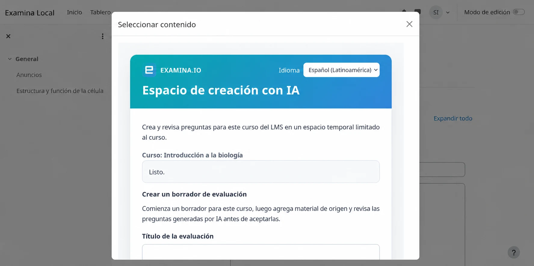Image resolution: width=534 pixels, height=266 pixels.
Task: Click the Curso: Introducción a la biología label
Action: click(192, 155)
